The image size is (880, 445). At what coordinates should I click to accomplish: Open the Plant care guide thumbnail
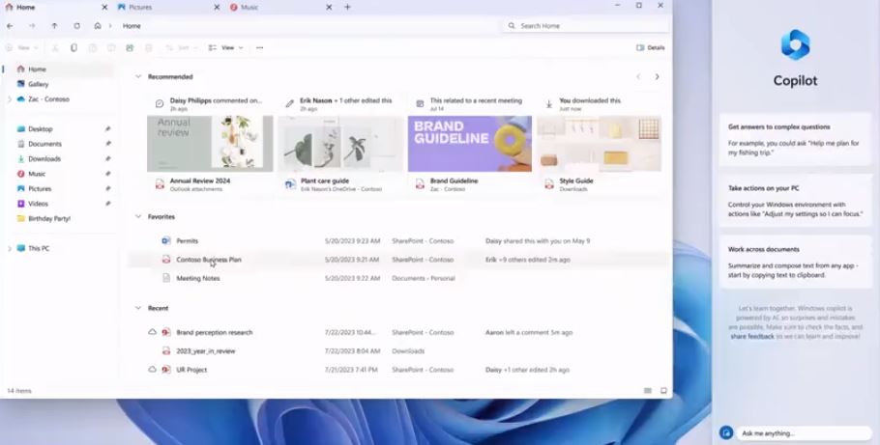point(340,144)
